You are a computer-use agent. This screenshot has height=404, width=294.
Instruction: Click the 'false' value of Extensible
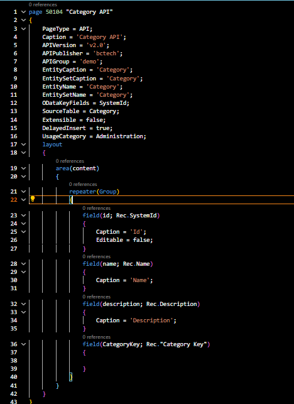pyautogui.click(x=94, y=120)
